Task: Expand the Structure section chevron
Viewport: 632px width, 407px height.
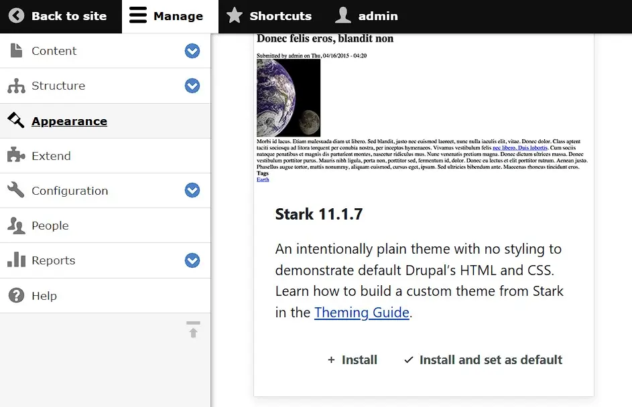Action: click(192, 86)
